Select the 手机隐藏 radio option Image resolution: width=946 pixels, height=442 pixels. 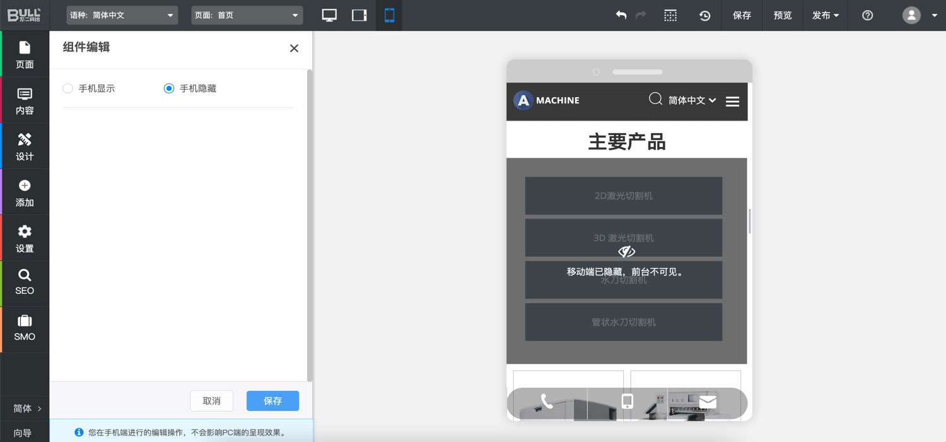click(x=169, y=89)
